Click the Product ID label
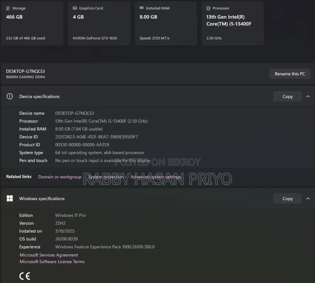 tap(29, 144)
